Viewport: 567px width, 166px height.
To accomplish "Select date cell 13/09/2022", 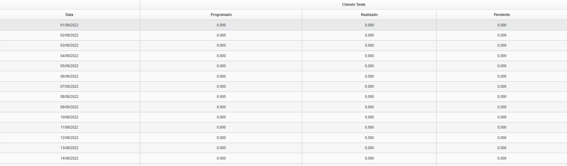I will pyautogui.click(x=70, y=148).
